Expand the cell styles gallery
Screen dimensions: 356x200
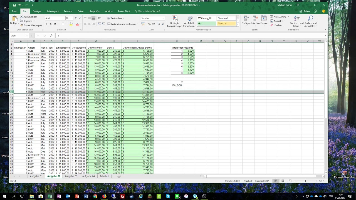tap(238, 25)
